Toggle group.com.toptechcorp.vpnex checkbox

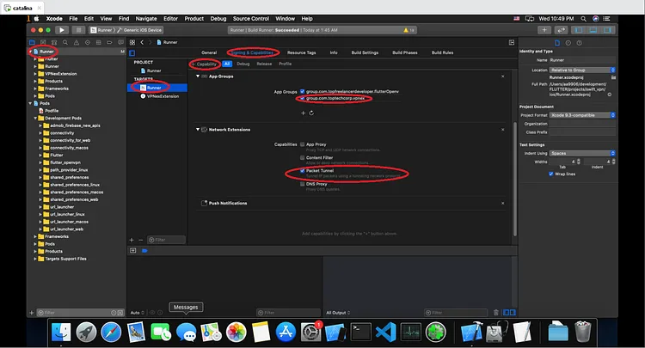tap(303, 99)
